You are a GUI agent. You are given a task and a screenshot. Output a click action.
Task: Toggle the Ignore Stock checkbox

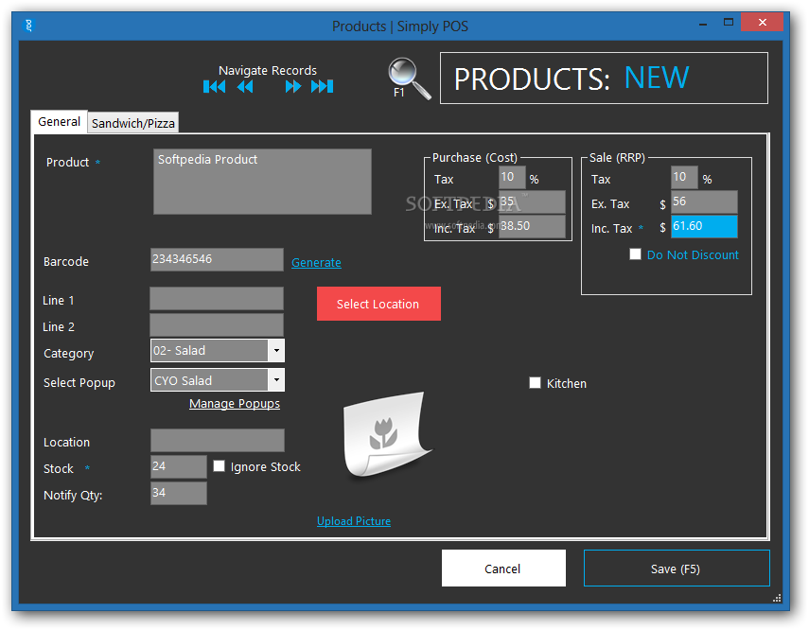point(220,466)
